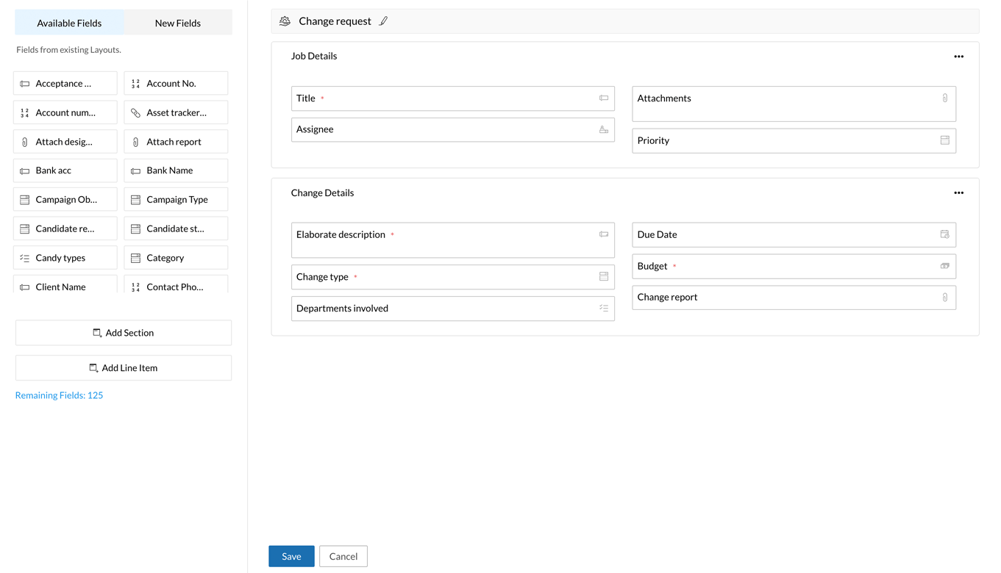Pick the Acceptance ... available field
This screenshot has width=1001, height=573.
point(65,83)
